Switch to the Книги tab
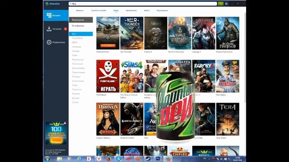The height and width of the screenshot is (162, 289). [147, 10]
